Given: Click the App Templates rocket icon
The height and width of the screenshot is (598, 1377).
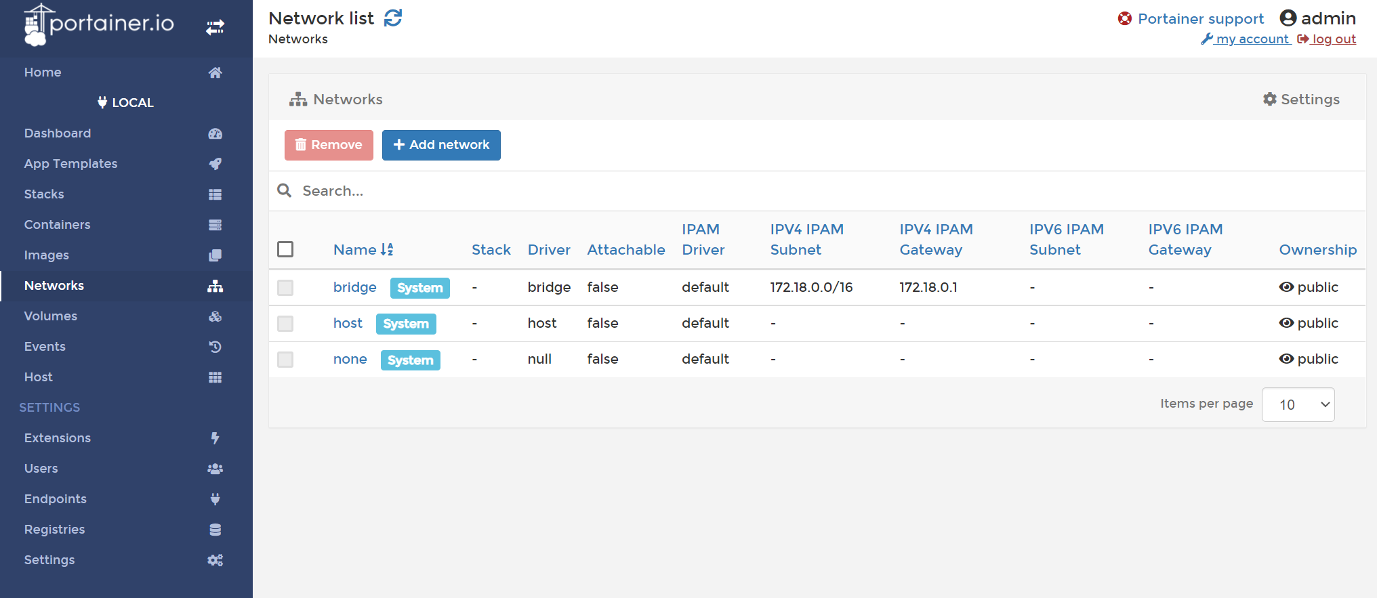Looking at the screenshot, I should [215, 164].
